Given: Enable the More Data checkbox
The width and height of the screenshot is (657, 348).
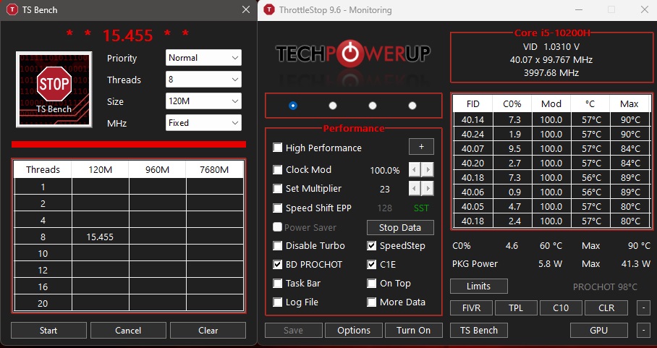Looking at the screenshot, I should point(372,302).
